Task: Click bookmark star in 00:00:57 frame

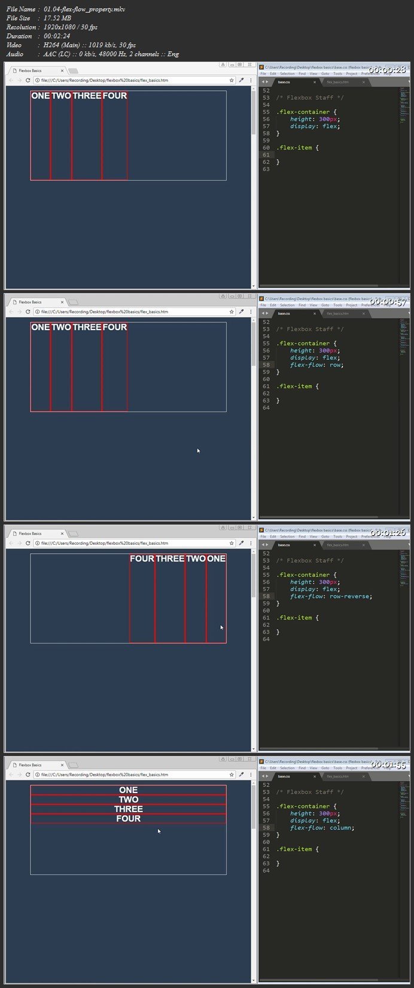Action: tap(232, 312)
